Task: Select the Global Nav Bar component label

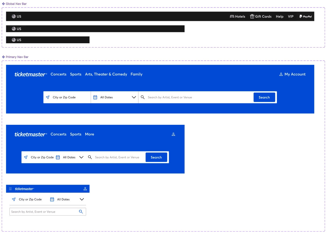Action: pos(14,4)
